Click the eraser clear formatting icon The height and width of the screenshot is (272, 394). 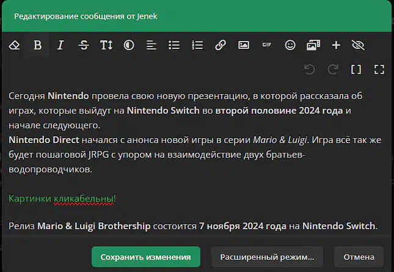(x=14, y=45)
